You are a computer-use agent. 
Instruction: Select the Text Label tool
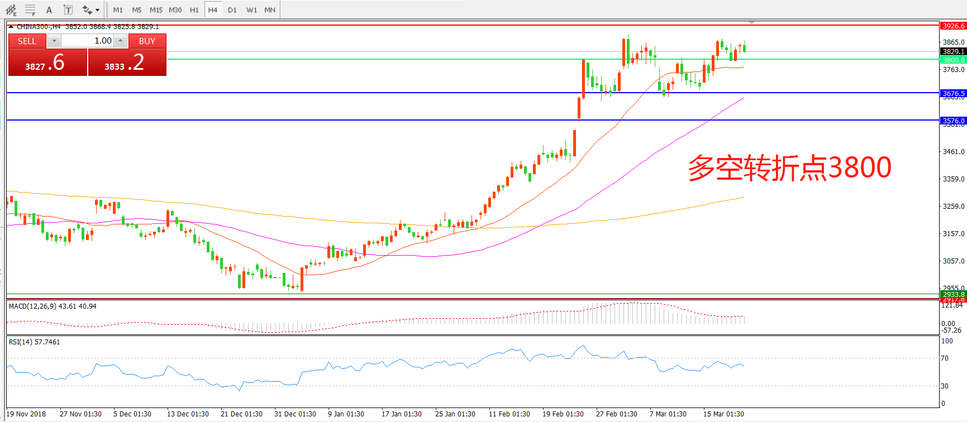[x=68, y=9]
